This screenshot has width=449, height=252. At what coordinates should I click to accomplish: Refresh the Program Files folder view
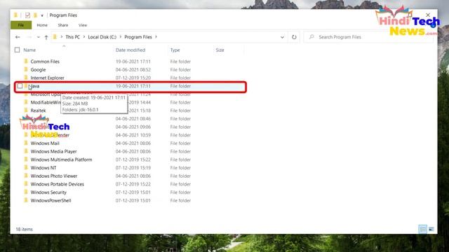(x=294, y=37)
